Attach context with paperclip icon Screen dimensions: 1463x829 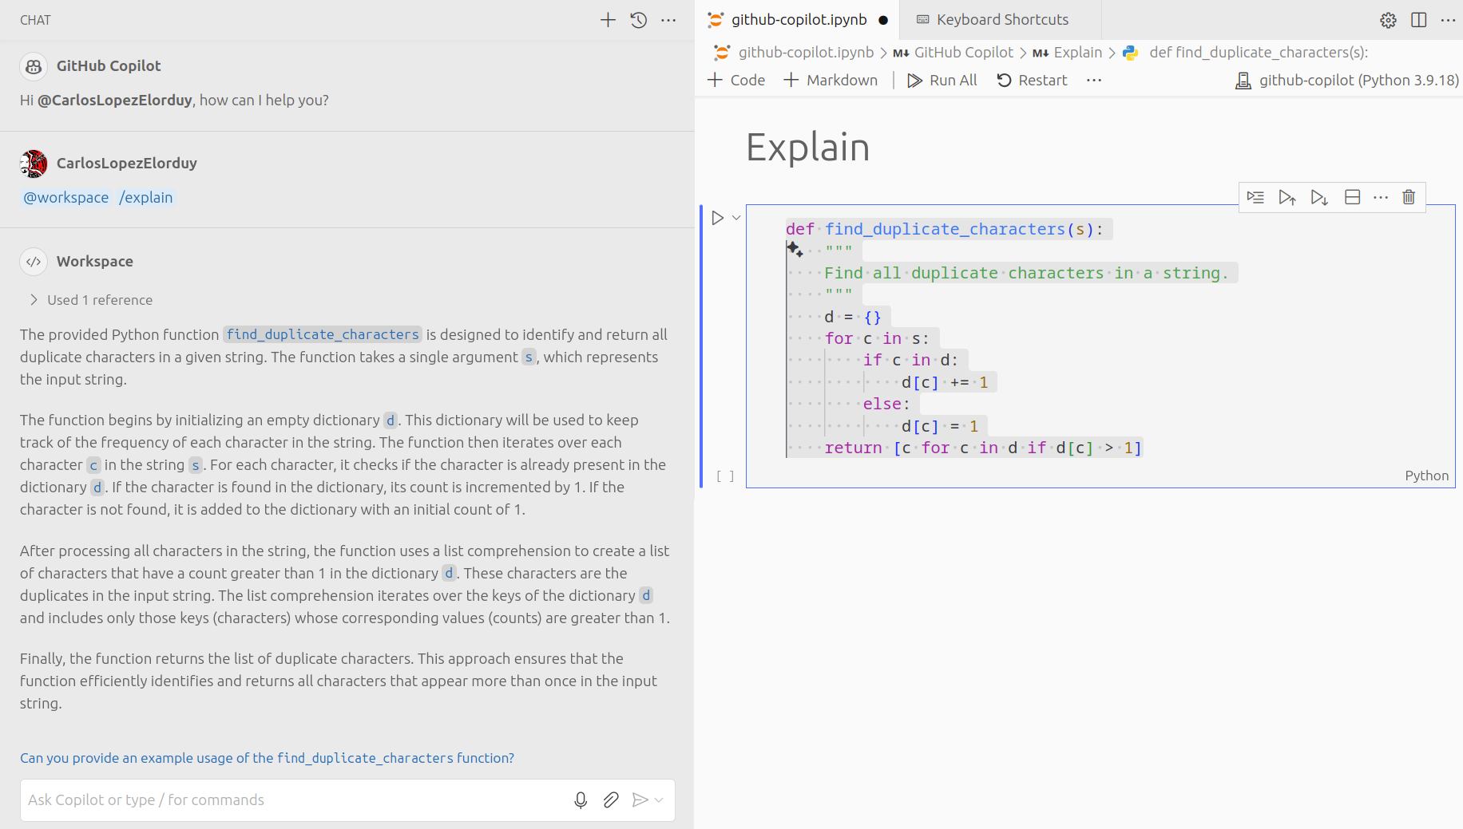click(x=611, y=799)
